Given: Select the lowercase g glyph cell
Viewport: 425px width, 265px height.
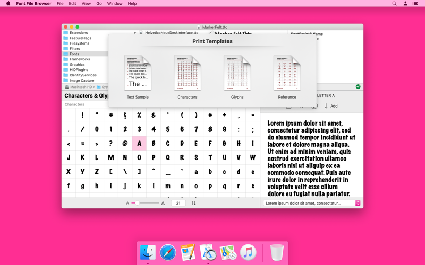Looking at the screenshot, I should (83, 186).
